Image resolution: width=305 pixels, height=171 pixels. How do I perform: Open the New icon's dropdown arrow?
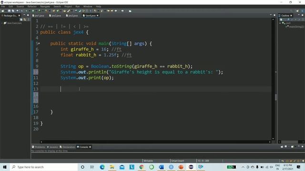pyautogui.click(x=5, y=11)
